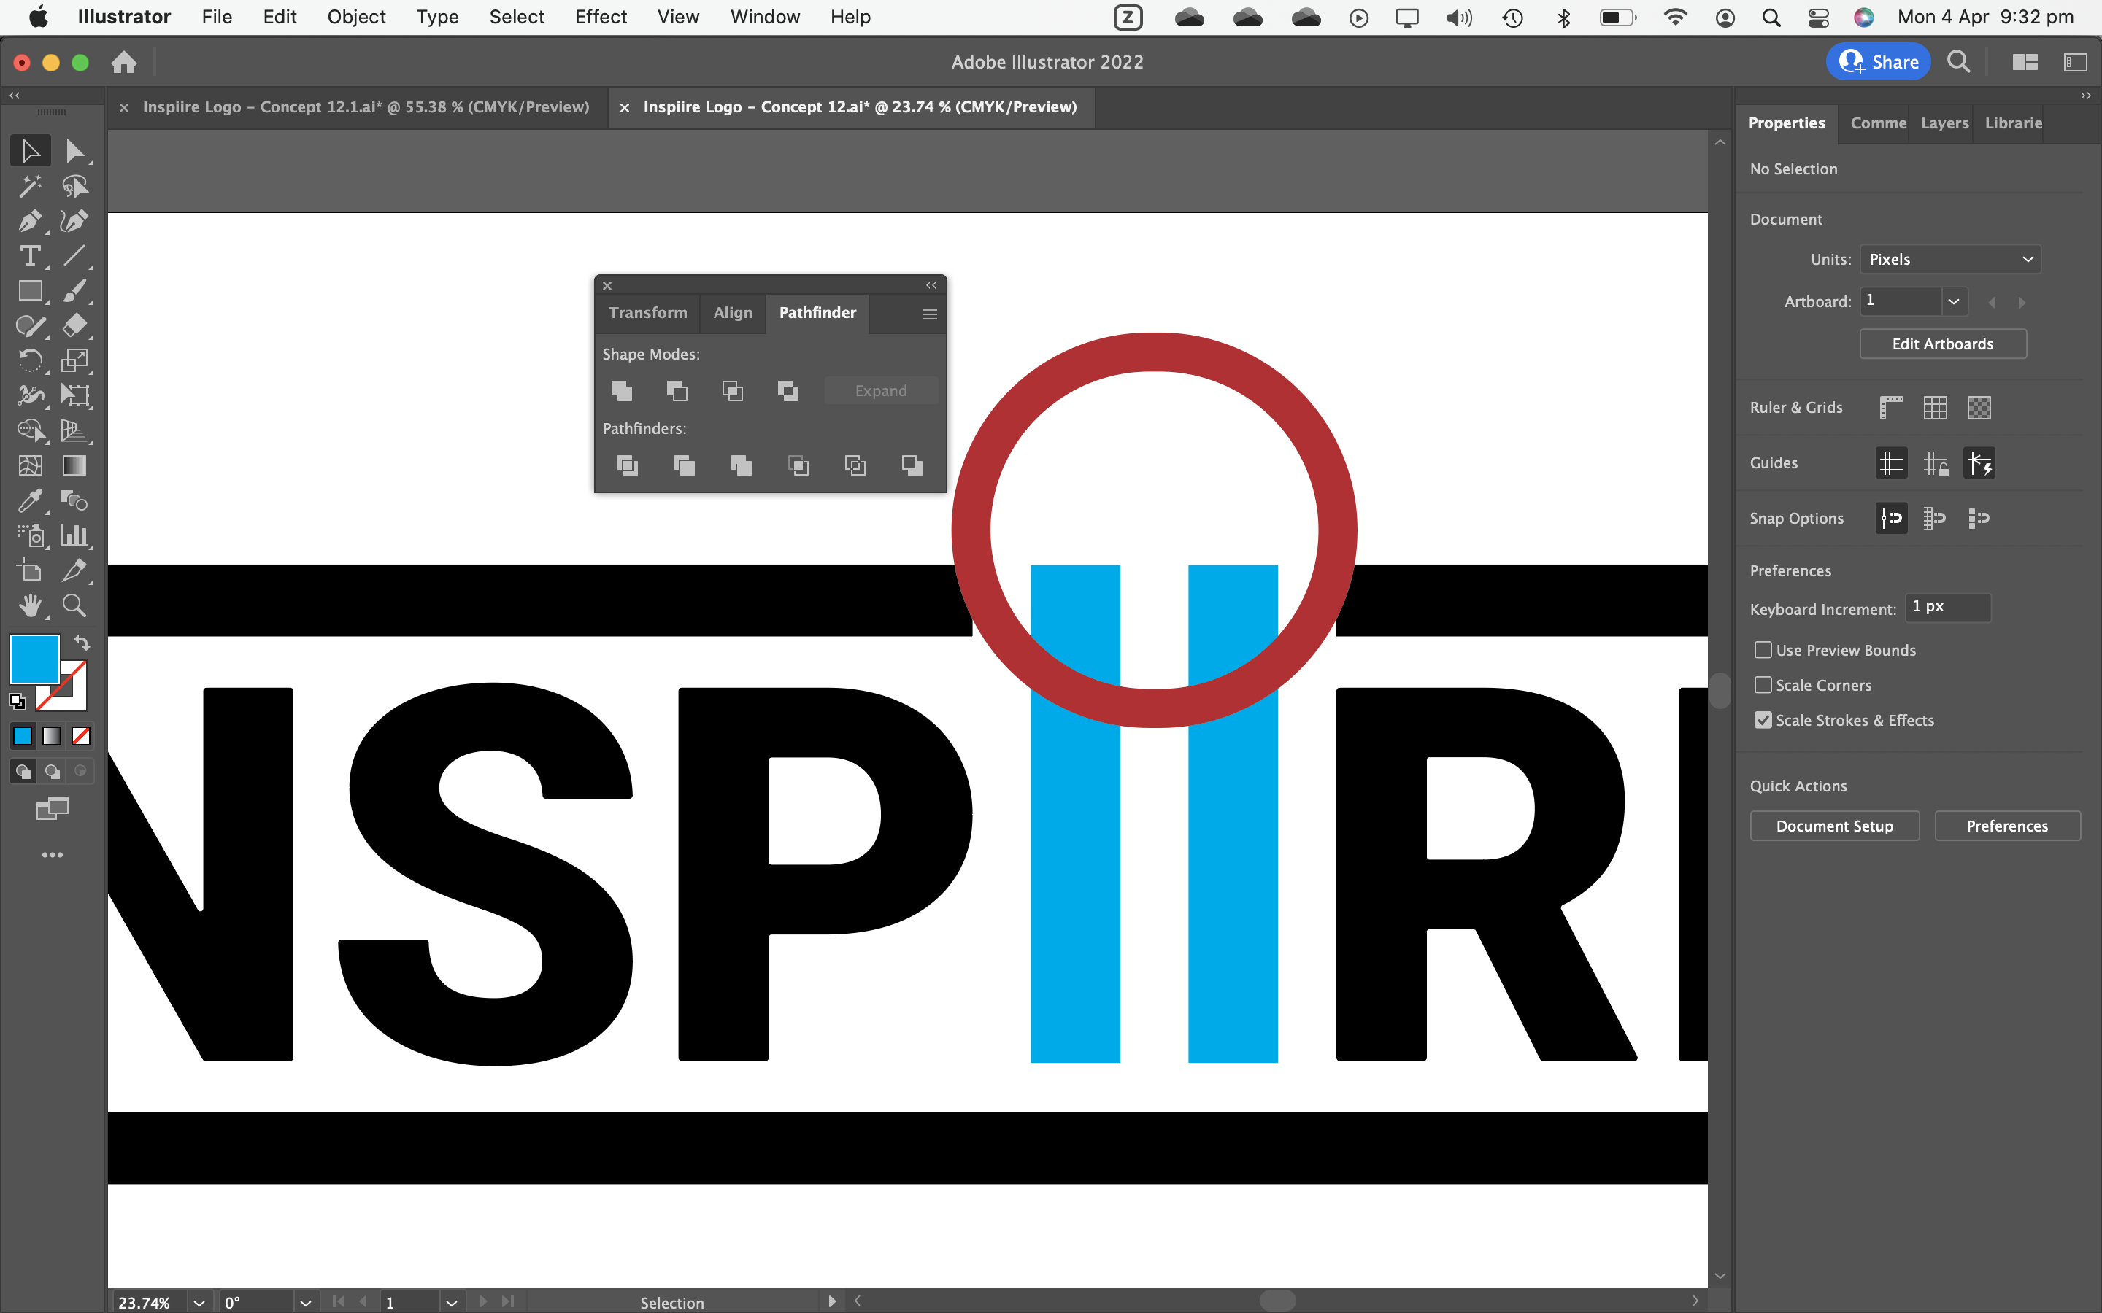Image resolution: width=2102 pixels, height=1313 pixels.
Task: Toggle Scale Corners checkbox
Action: coord(1763,685)
